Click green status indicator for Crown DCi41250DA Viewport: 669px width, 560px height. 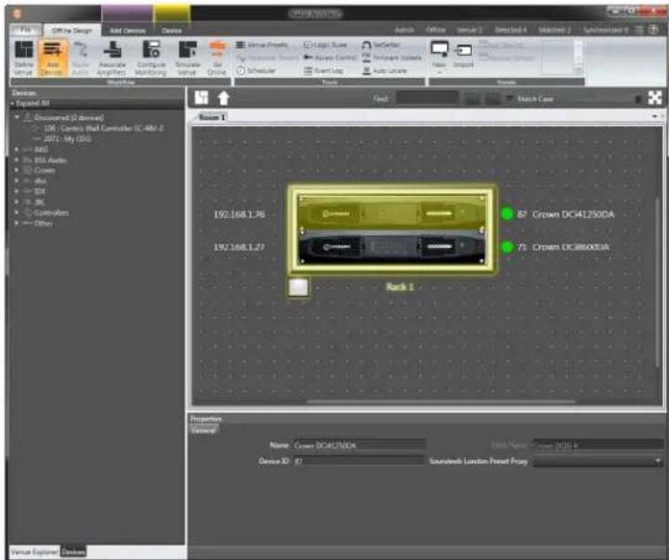point(506,214)
